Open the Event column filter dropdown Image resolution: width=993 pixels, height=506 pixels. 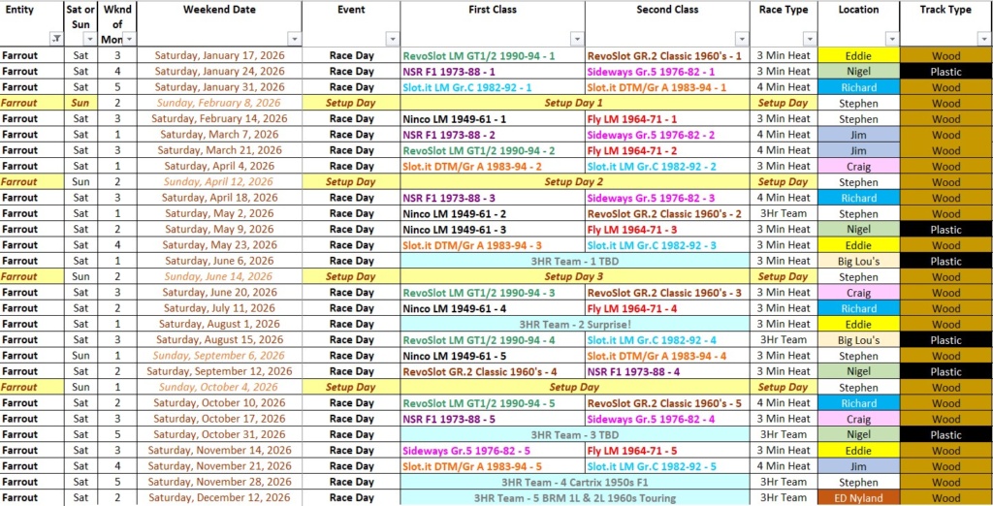point(392,40)
